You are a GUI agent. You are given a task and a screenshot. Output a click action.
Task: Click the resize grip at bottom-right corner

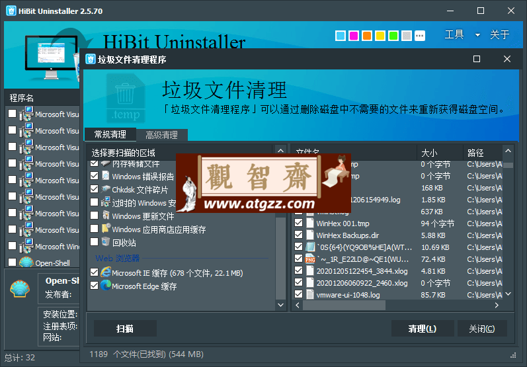(x=513, y=355)
